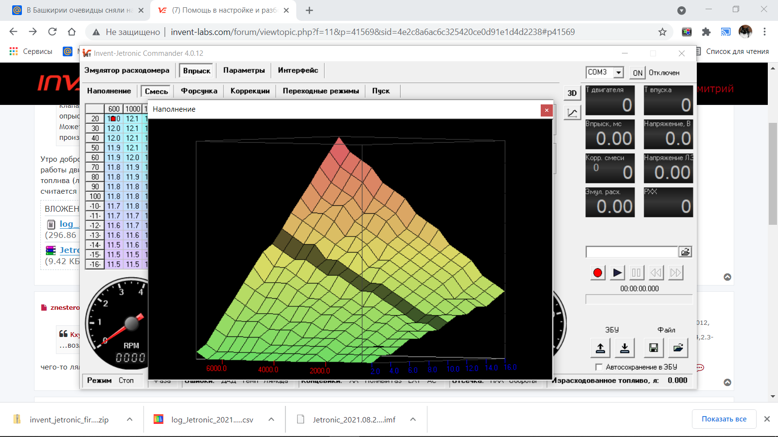Viewport: 778px width, 437px height.
Task: Start log playback with play button
Action: click(x=617, y=273)
